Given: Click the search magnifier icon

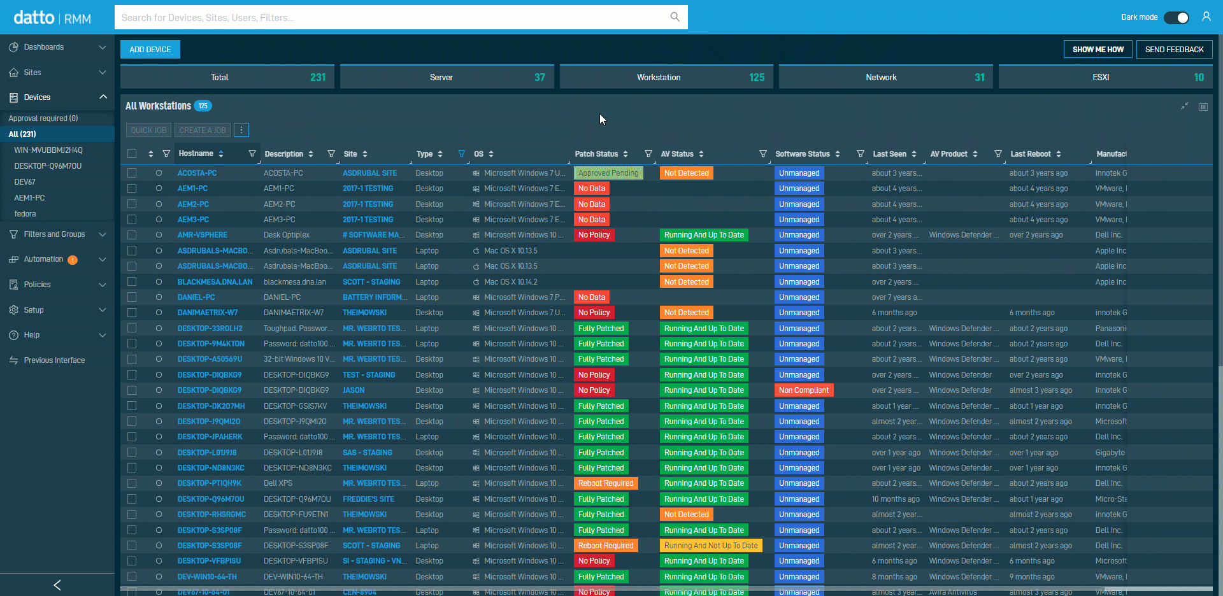Looking at the screenshot, I should [675, 17].
